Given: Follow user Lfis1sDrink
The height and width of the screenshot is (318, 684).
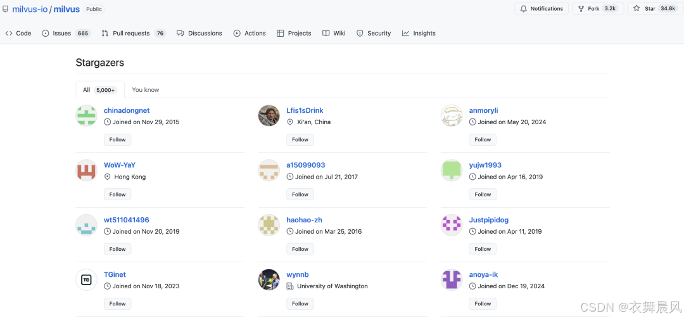Looking at the screenshot, I should 300,139.
